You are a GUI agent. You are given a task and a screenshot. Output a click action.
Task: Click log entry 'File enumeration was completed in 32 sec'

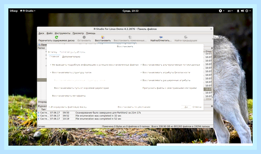coord(99,116)
